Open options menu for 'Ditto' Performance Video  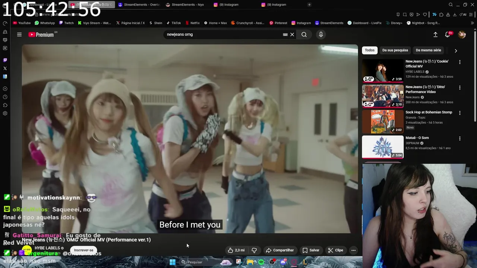[459, 87]
